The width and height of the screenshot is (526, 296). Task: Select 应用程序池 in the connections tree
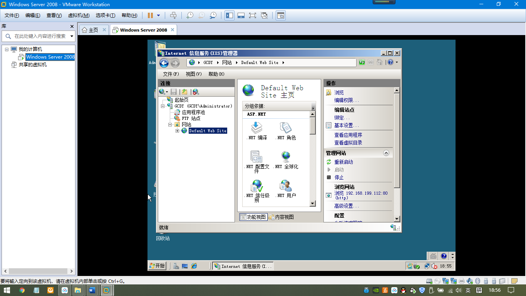tap(193, 112)
